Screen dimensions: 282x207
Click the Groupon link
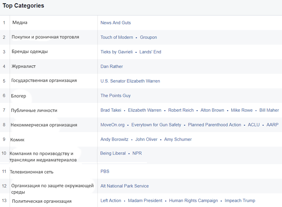point(148,37)
